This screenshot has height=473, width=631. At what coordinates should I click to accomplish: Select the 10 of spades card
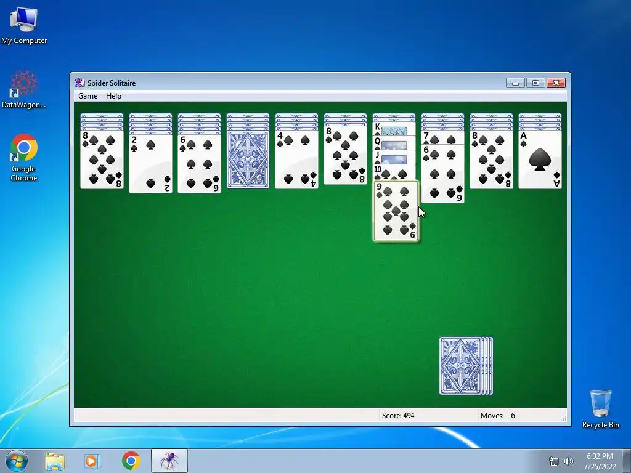394,172
